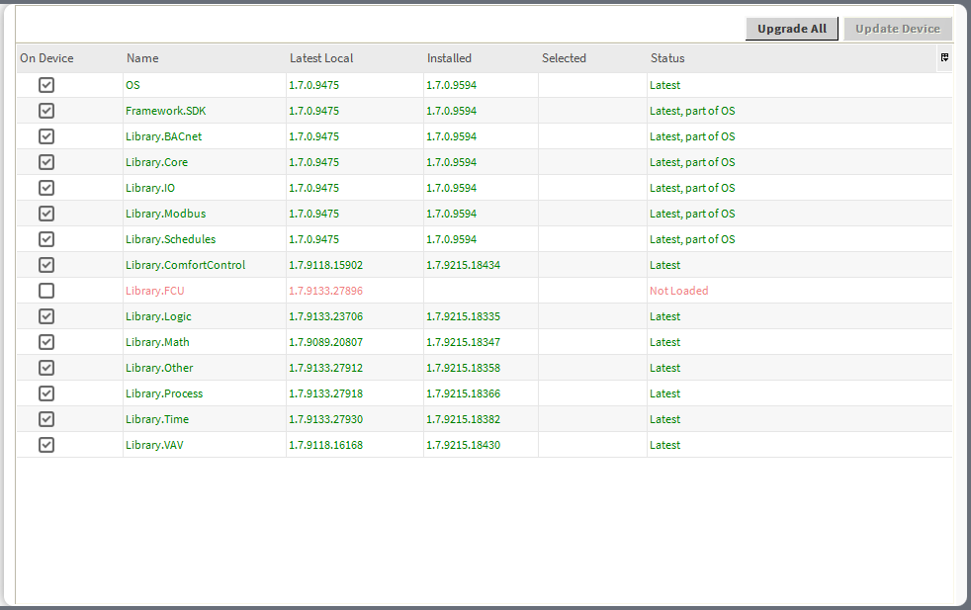
Task: Select the Library.FCU row
Action: pos(153,290)
